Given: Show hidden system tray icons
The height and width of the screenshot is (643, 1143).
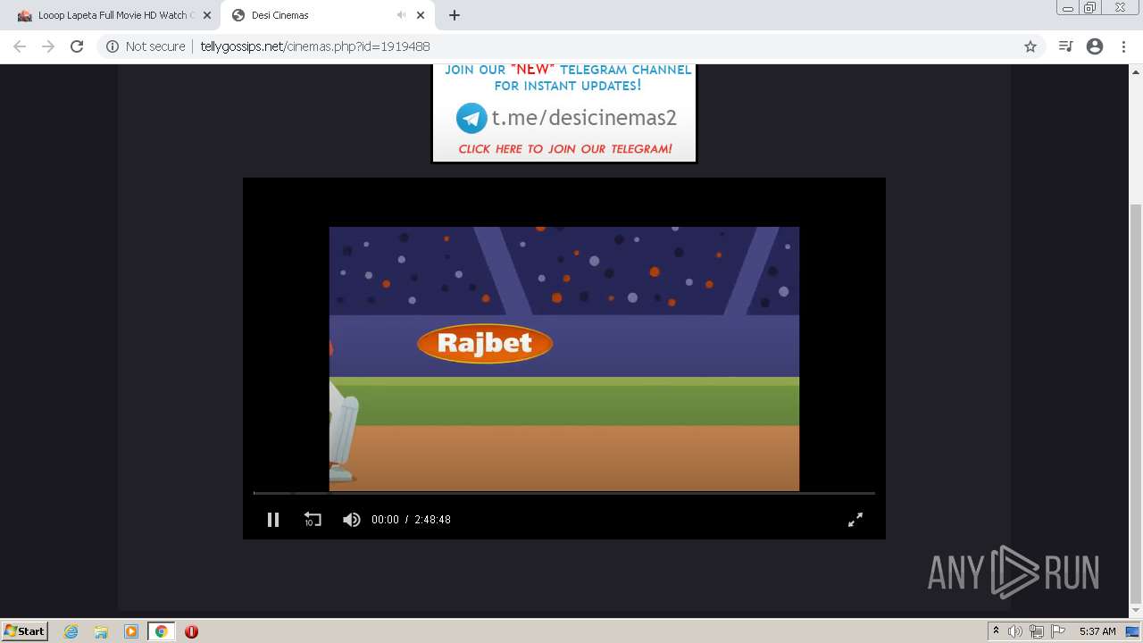Looking at the screenshot, I should [x=996, y=631].
